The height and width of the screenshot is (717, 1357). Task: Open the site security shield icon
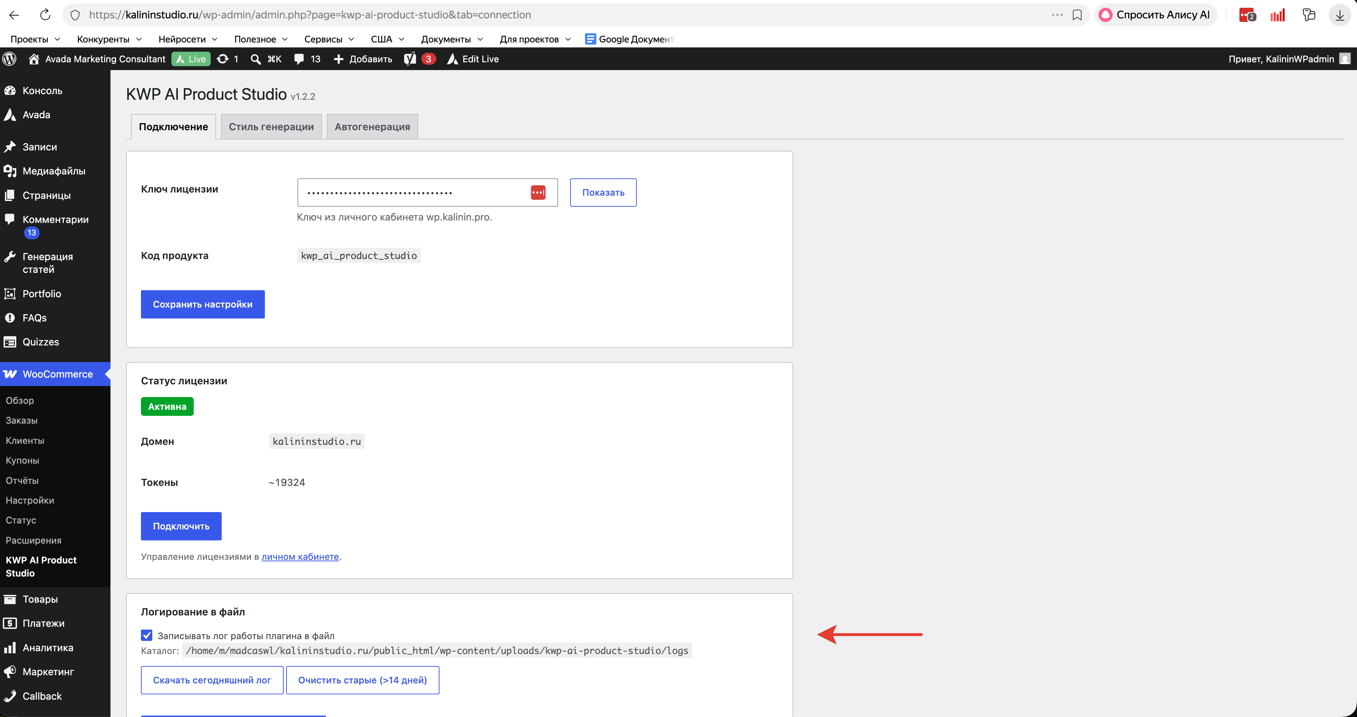click(75, 15)
